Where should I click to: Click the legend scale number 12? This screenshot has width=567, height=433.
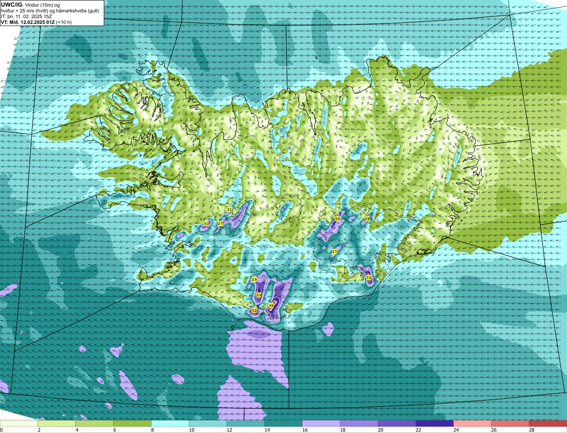pos(229,430)
